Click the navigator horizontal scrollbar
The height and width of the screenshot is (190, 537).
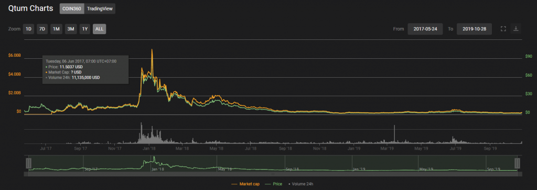point(273,174)
